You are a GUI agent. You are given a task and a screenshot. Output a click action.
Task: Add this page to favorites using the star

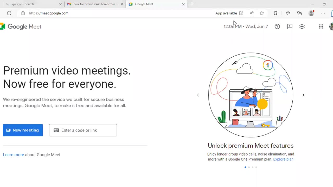click(262, 13)
